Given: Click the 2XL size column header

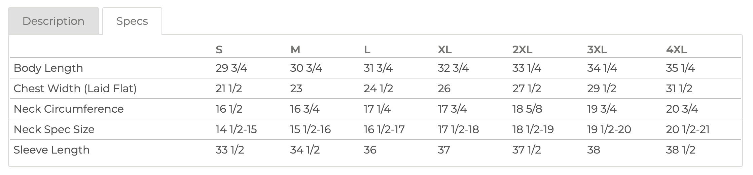Looking at the screenshot, I should click(522, 50).
